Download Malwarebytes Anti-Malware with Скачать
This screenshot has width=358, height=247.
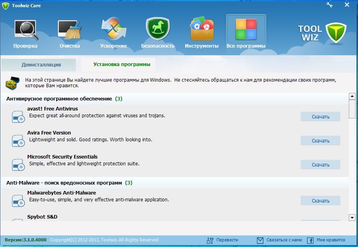coord(320,201)
